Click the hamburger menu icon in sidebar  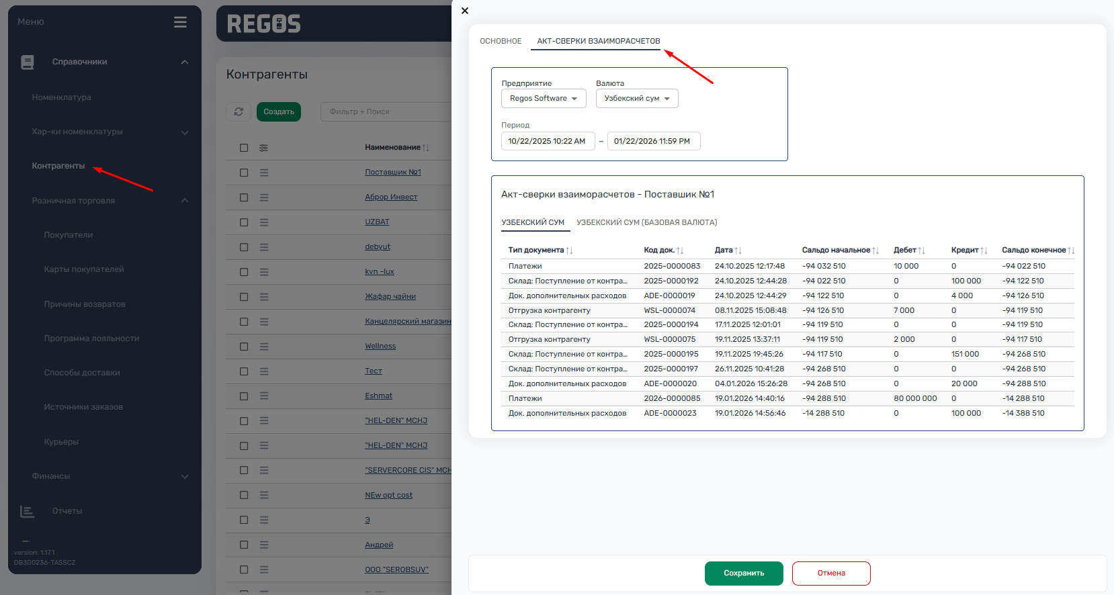tap(180, 22)
